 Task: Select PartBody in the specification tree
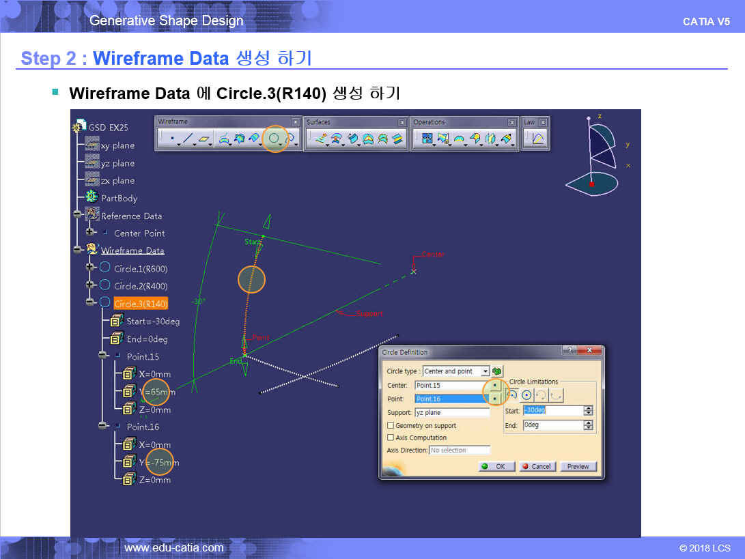[x=119, y=198]
